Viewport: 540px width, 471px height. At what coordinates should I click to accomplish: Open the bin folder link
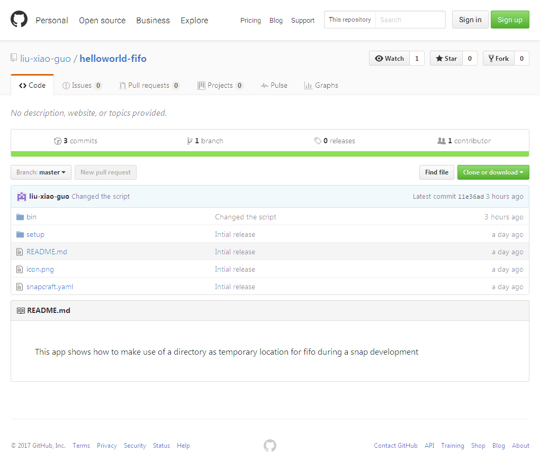pyautogui.click(x=31, y=217)
